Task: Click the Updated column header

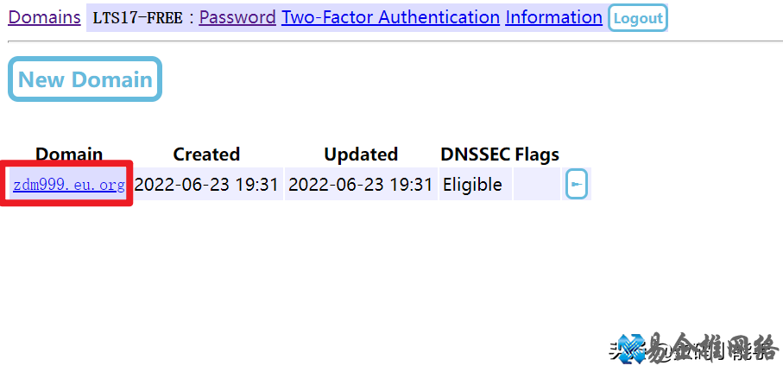Action: coord(361,154)
